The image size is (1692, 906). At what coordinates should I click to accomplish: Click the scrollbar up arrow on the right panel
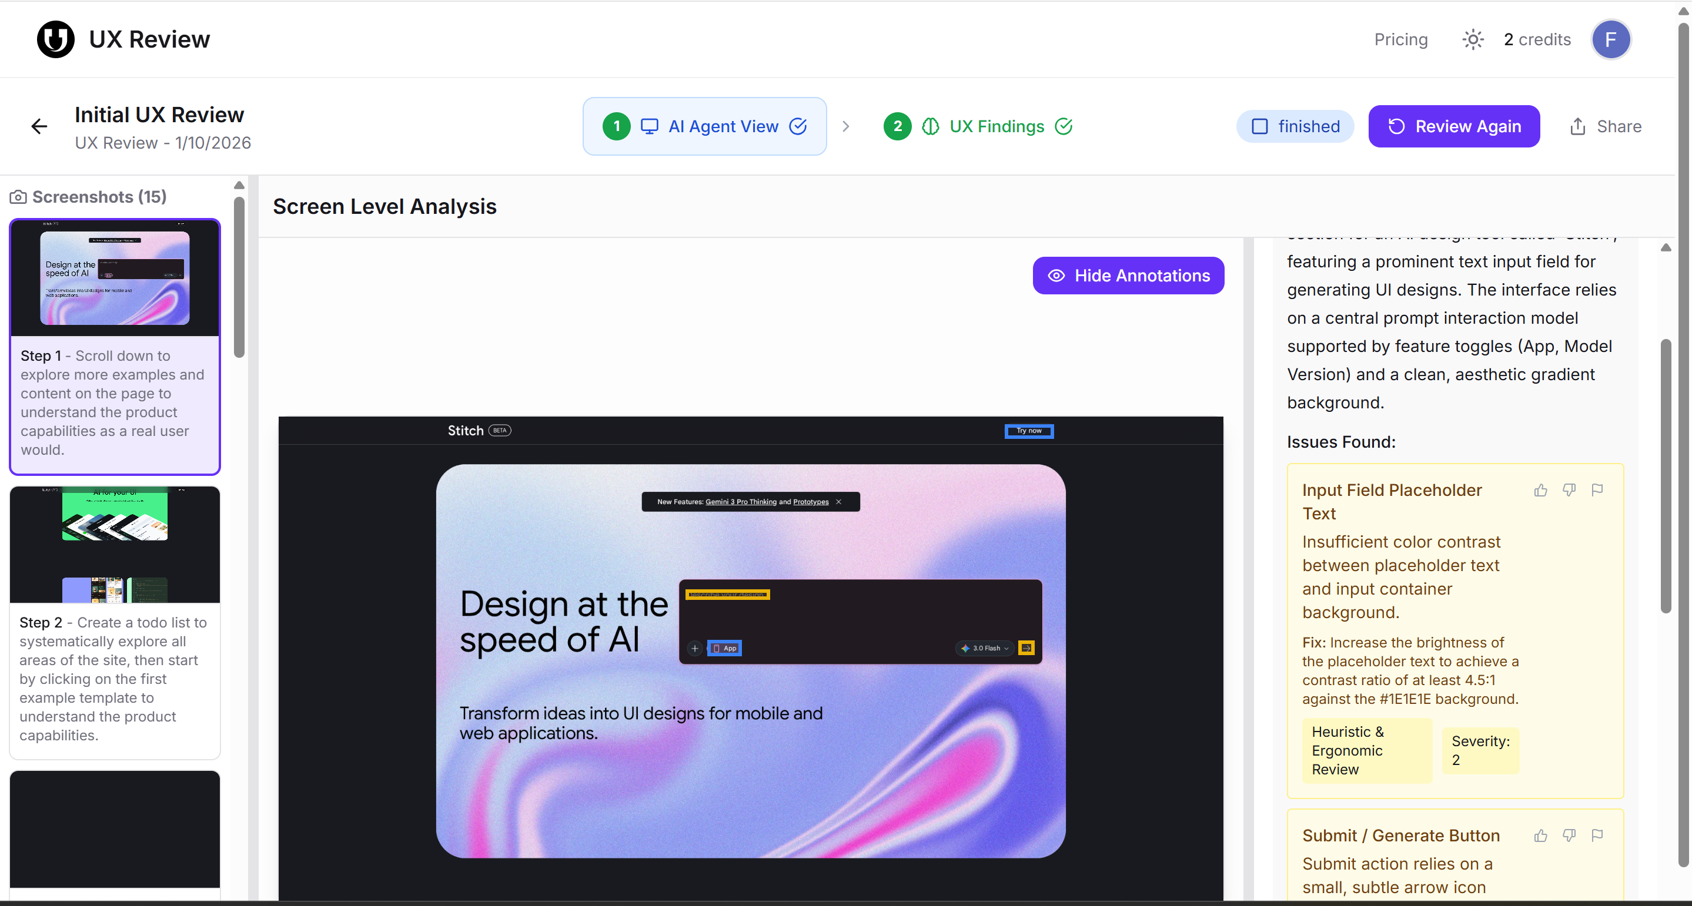click(1666, 247)
